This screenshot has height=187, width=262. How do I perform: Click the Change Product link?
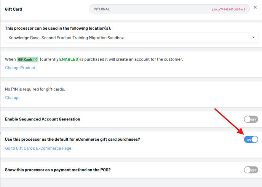(x=20, y=68)
